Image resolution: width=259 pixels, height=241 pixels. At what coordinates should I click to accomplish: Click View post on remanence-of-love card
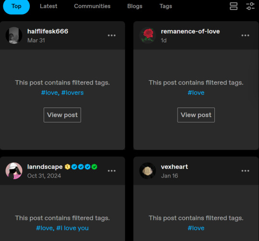click(196, 115)
